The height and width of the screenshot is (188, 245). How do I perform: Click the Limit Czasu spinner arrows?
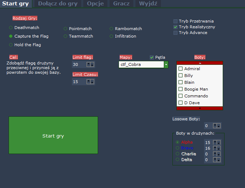pos(91,82)
